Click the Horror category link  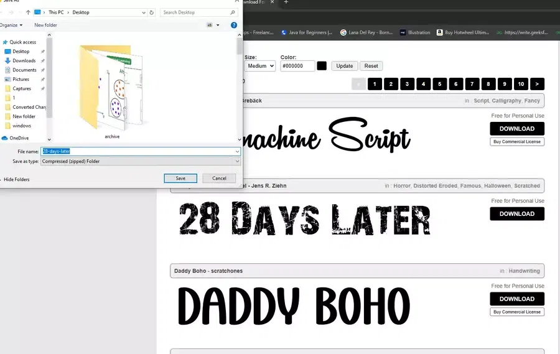402,186
